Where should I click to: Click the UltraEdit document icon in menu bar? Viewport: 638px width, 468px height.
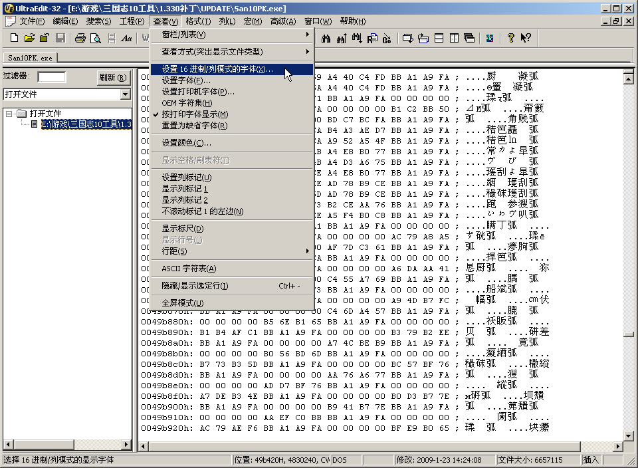(10, 21)
